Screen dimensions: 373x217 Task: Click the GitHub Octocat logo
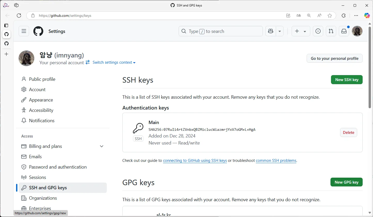click(x=38, y=31)
